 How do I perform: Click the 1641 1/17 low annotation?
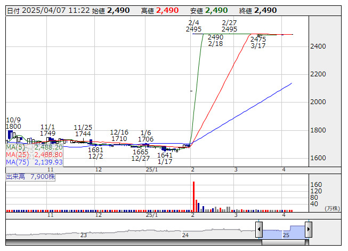(165, 158)
